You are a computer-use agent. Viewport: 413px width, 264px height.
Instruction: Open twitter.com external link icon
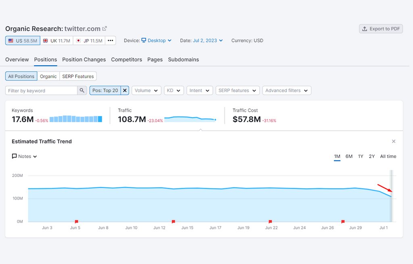coord(104,29)
